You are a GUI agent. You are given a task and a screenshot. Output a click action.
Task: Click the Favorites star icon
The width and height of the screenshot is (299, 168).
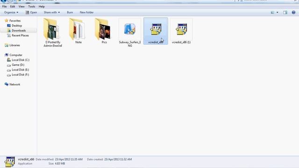pos(6,21)
